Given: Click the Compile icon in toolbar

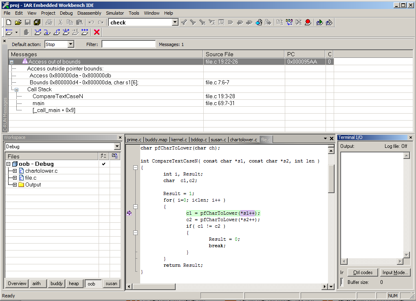Looking at the screenshot, I should [x=280, y=22].
